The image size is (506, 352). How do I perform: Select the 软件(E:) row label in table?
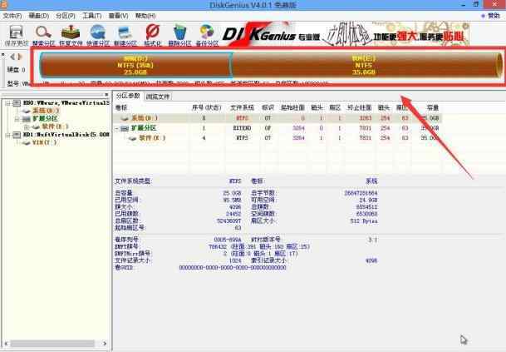point(152,138)
